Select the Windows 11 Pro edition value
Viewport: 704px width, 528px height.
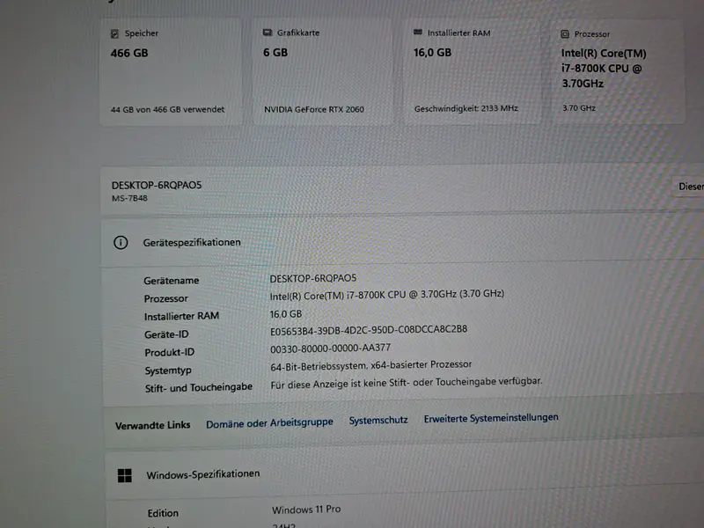306,510
